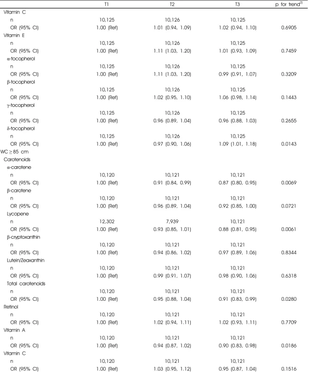
Task: Click the 0.8344 p value
Action: point(289,252)
